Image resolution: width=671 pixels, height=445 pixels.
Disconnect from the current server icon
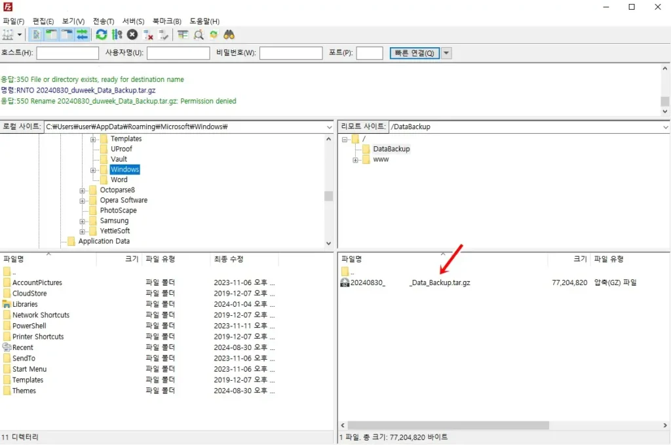coord(148,35)
